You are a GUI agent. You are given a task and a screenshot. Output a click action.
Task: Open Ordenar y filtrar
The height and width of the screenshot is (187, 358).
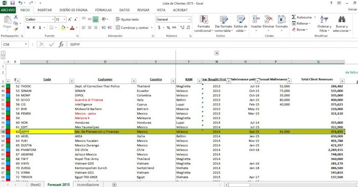tap(324, 23)
